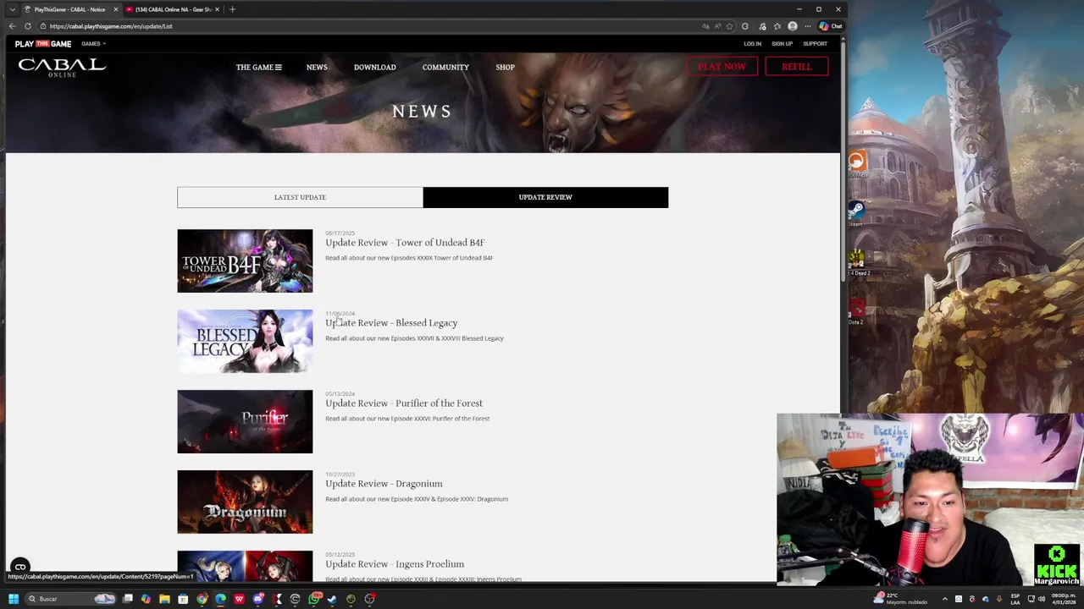Open Update Review - Tower of Undead B4F
The width and height of the screenshot is (1084, 609).
pos(405,243)
